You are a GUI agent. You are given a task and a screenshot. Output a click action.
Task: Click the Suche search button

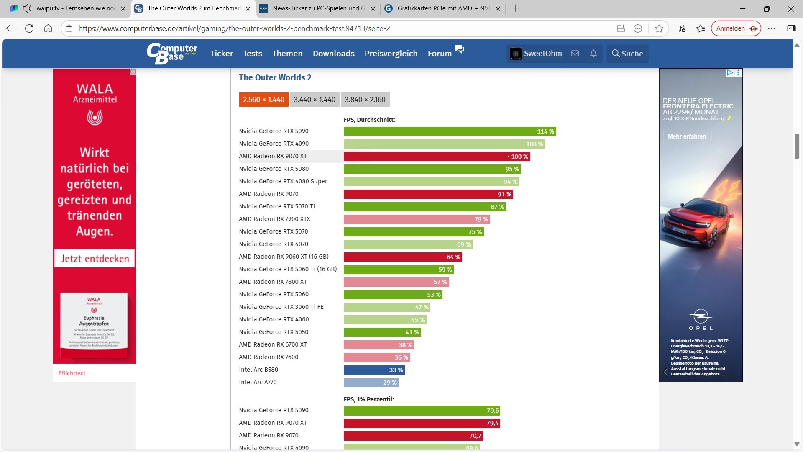click(x=627, y=54)
